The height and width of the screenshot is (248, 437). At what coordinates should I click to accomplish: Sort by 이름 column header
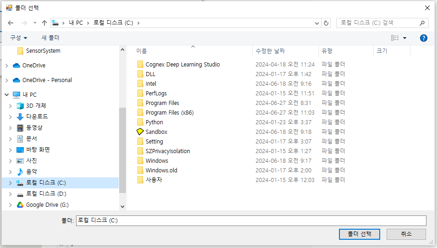(141, 51)
